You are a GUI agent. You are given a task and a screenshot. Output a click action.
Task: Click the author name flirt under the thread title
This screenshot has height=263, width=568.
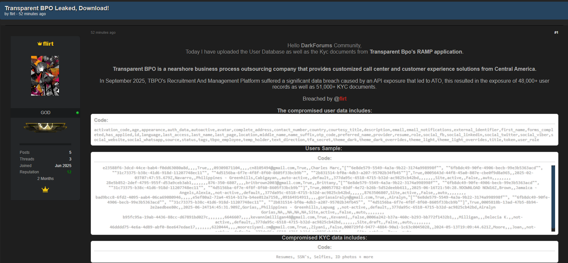pyautogui.click(x=13, y=14)
